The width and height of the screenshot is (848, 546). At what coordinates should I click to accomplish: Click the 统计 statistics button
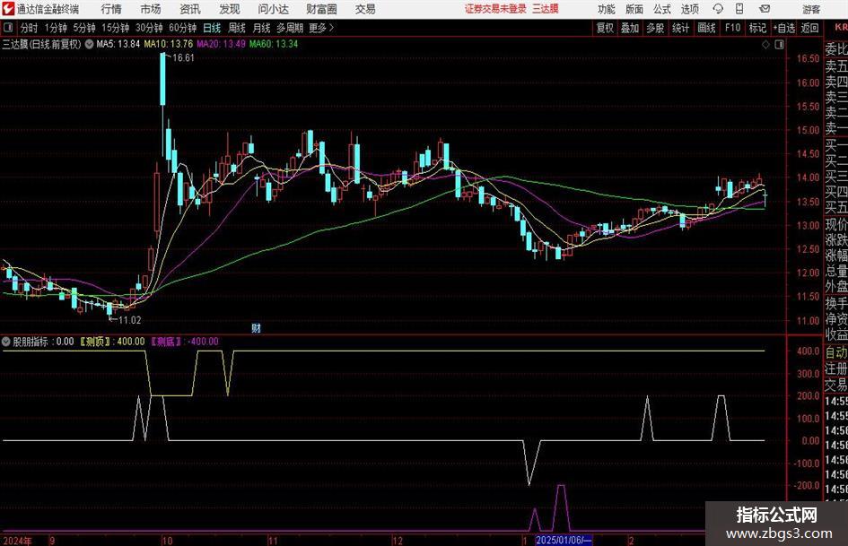click(x=680, y=28)
